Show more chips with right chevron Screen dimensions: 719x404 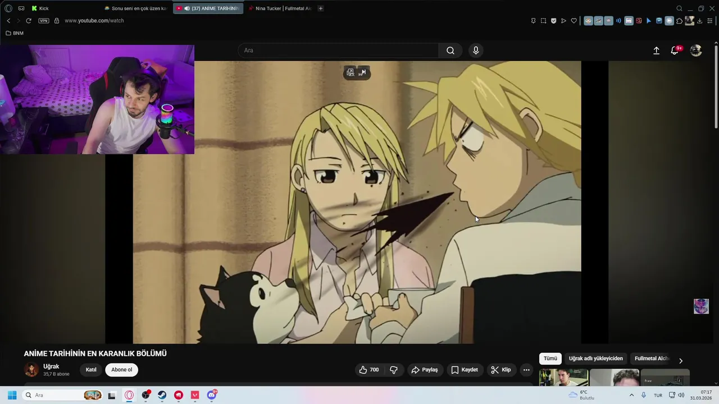point(681,361)
